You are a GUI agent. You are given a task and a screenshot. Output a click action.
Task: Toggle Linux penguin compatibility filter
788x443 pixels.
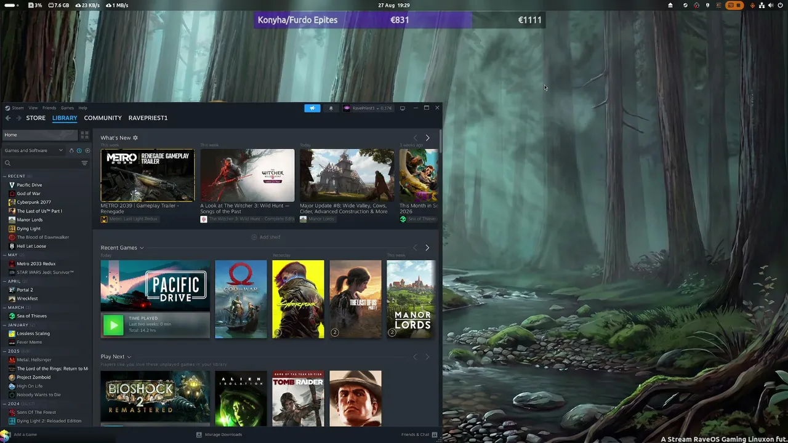tap(71, 151)
